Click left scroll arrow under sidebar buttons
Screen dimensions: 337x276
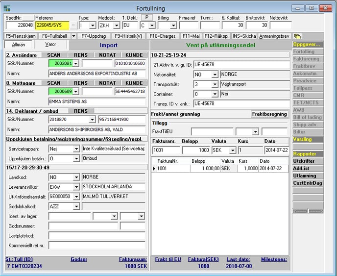[300, 211]
